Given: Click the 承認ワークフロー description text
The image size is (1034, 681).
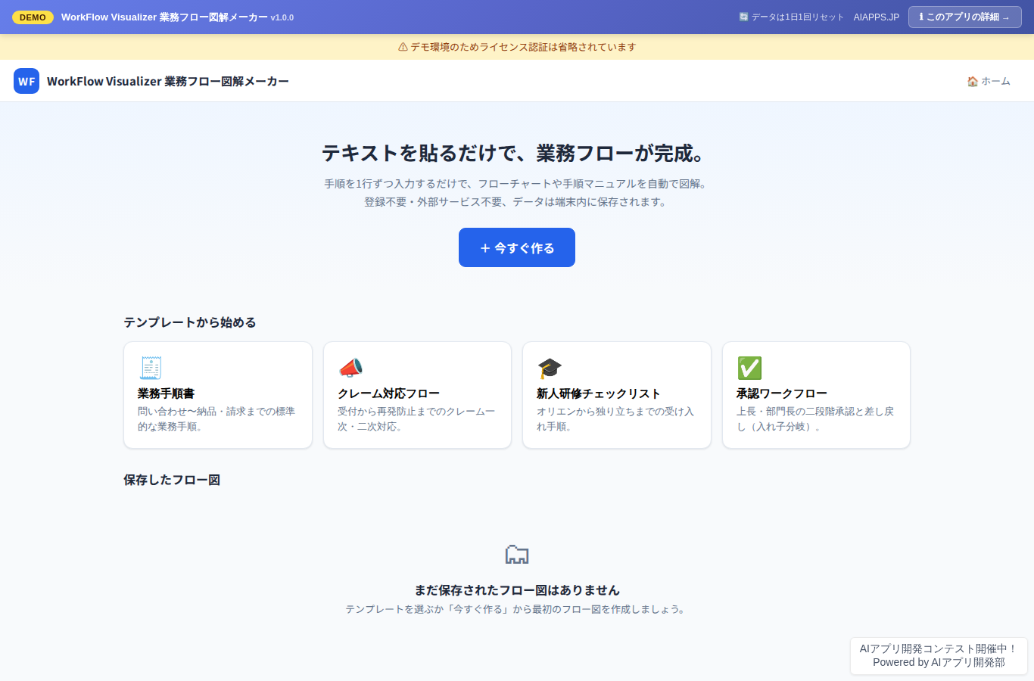Looking at the screenshot, I should click(x=815, y=419).
